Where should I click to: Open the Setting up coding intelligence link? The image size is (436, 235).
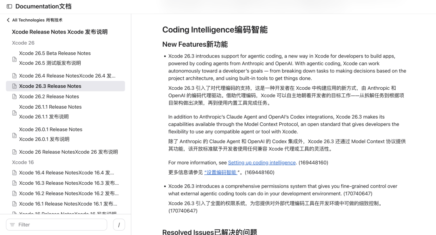[x=261, y=163]
